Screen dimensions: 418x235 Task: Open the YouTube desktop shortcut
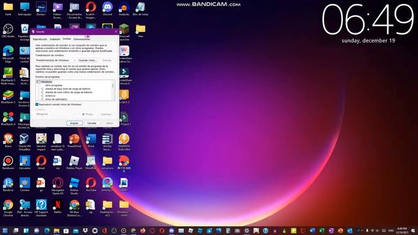coord(91,184)
